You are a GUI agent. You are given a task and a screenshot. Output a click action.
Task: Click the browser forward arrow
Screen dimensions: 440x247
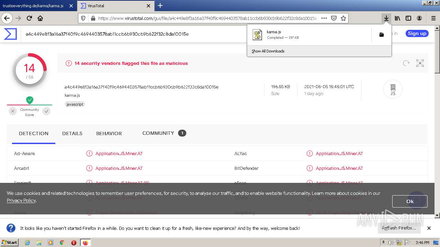18,18
